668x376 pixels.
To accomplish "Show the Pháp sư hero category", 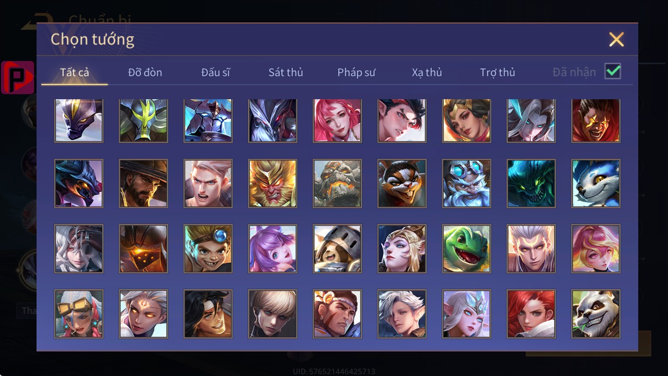I will [356, 73].
